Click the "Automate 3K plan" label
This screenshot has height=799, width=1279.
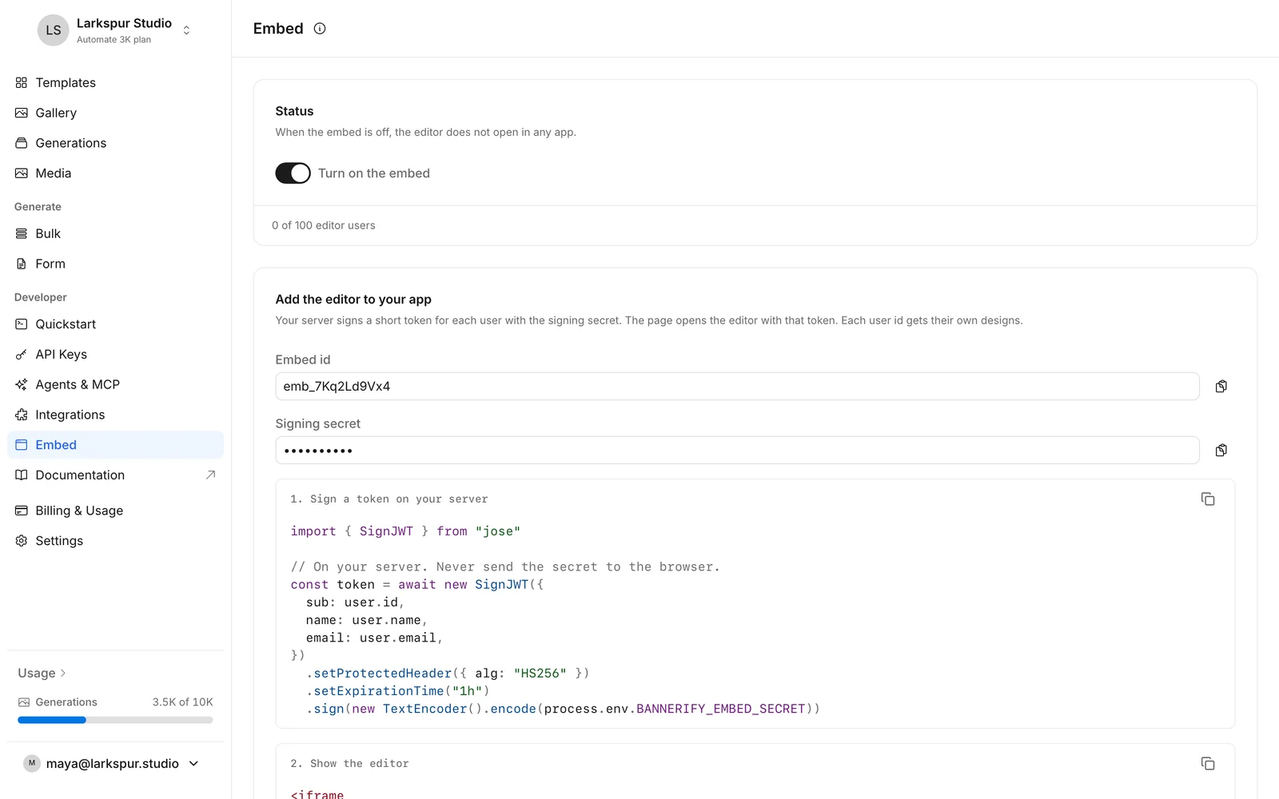pos(114,40)
